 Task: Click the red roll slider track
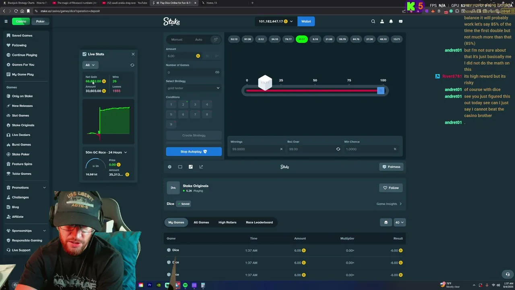pyautogui.click(x=311, y=91)
